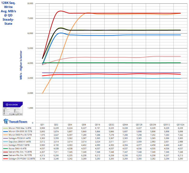Click the QD512 column header
The image size is (189, 173).
click(x=166, y=125)
